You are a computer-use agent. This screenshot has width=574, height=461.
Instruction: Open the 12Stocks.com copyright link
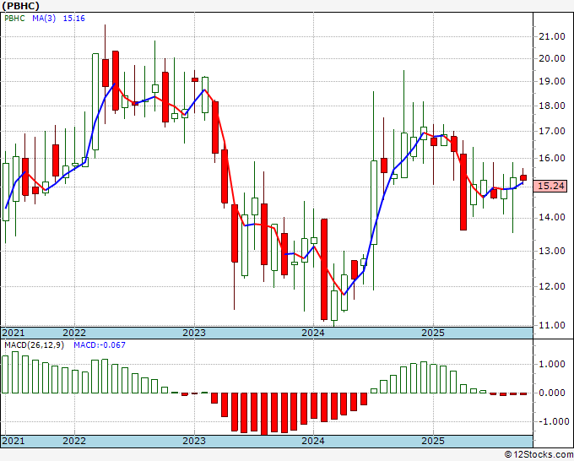pos(539,455)
